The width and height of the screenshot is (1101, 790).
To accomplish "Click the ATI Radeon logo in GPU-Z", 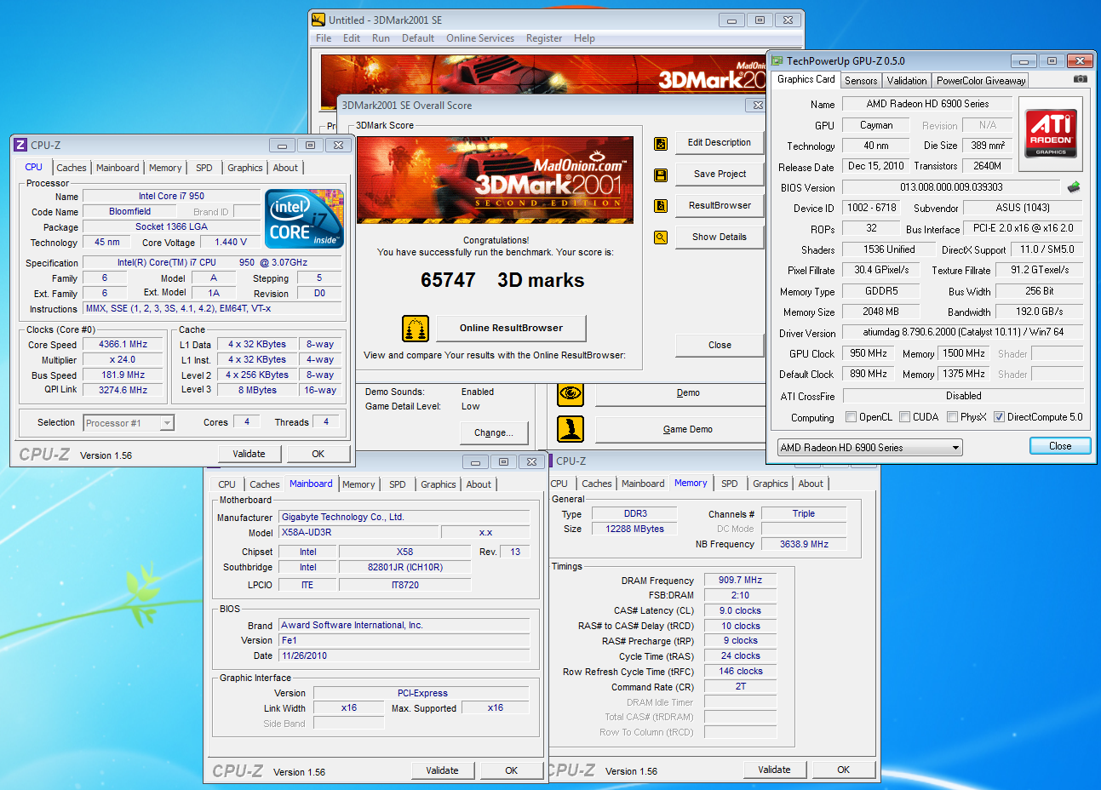I will (1051, 133).
